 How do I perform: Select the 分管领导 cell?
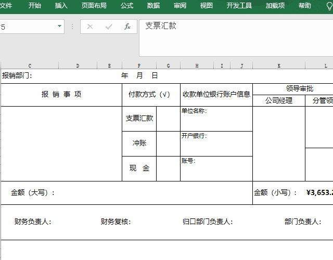319,100
